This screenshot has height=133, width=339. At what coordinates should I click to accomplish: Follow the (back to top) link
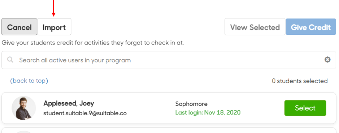coord(29,81)
